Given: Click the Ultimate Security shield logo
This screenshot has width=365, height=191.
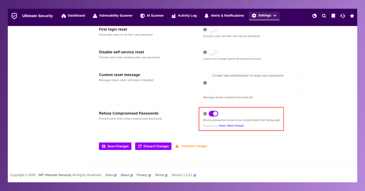Looking at the screenshot, I should point(14,16).
